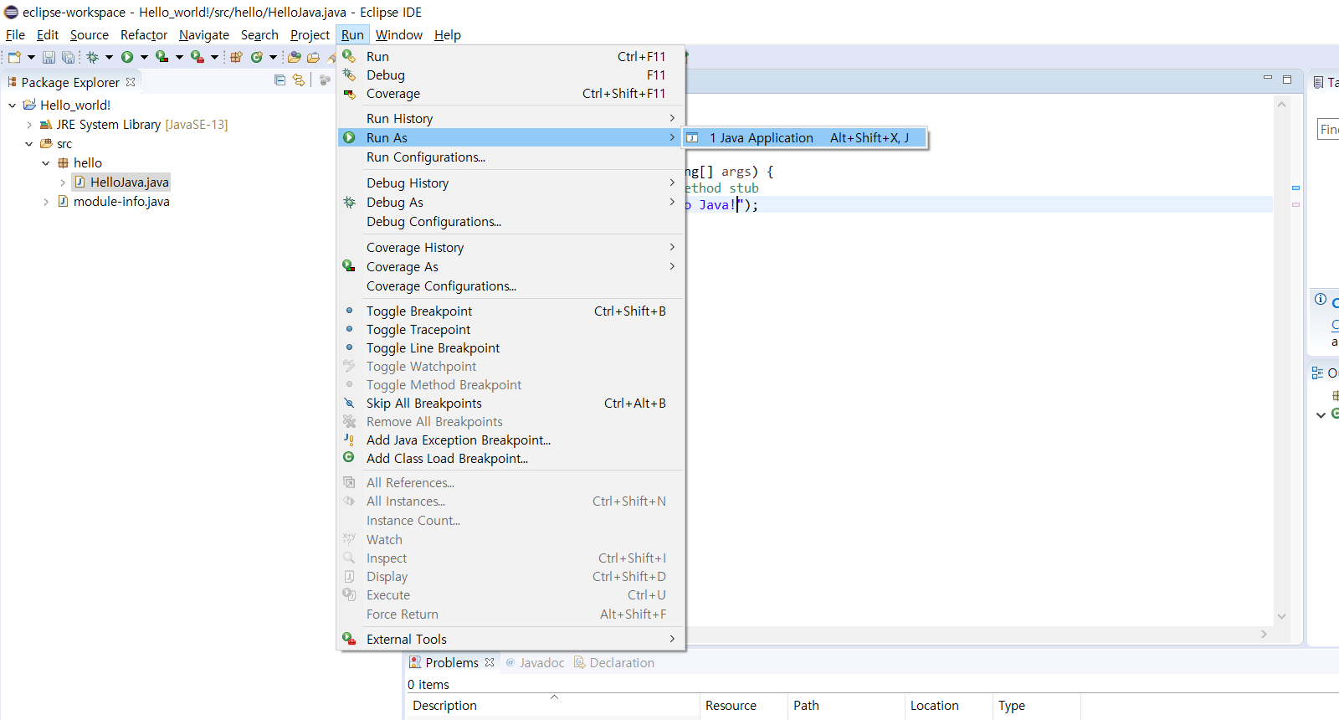The width and height of the screenshot is (1339, 720).
Task: Expand the module-info.java tree node
Action: coord(46,202)
